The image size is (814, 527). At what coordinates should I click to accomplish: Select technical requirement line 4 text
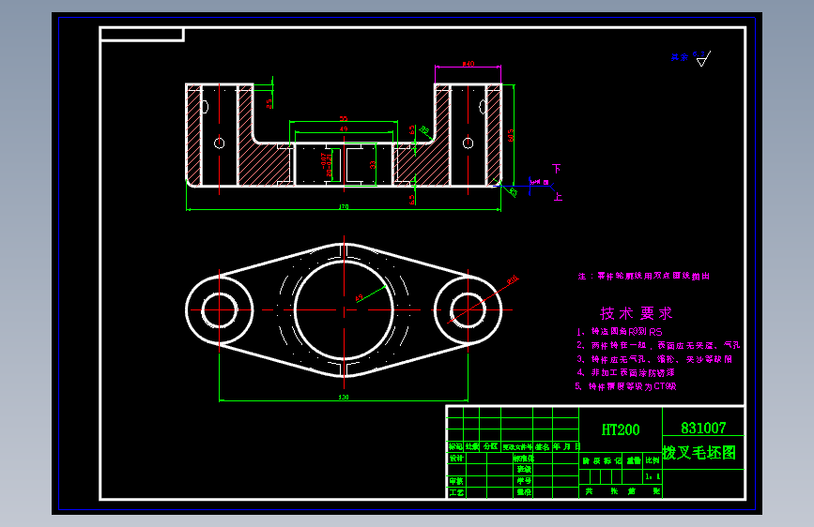coord(625,372)
